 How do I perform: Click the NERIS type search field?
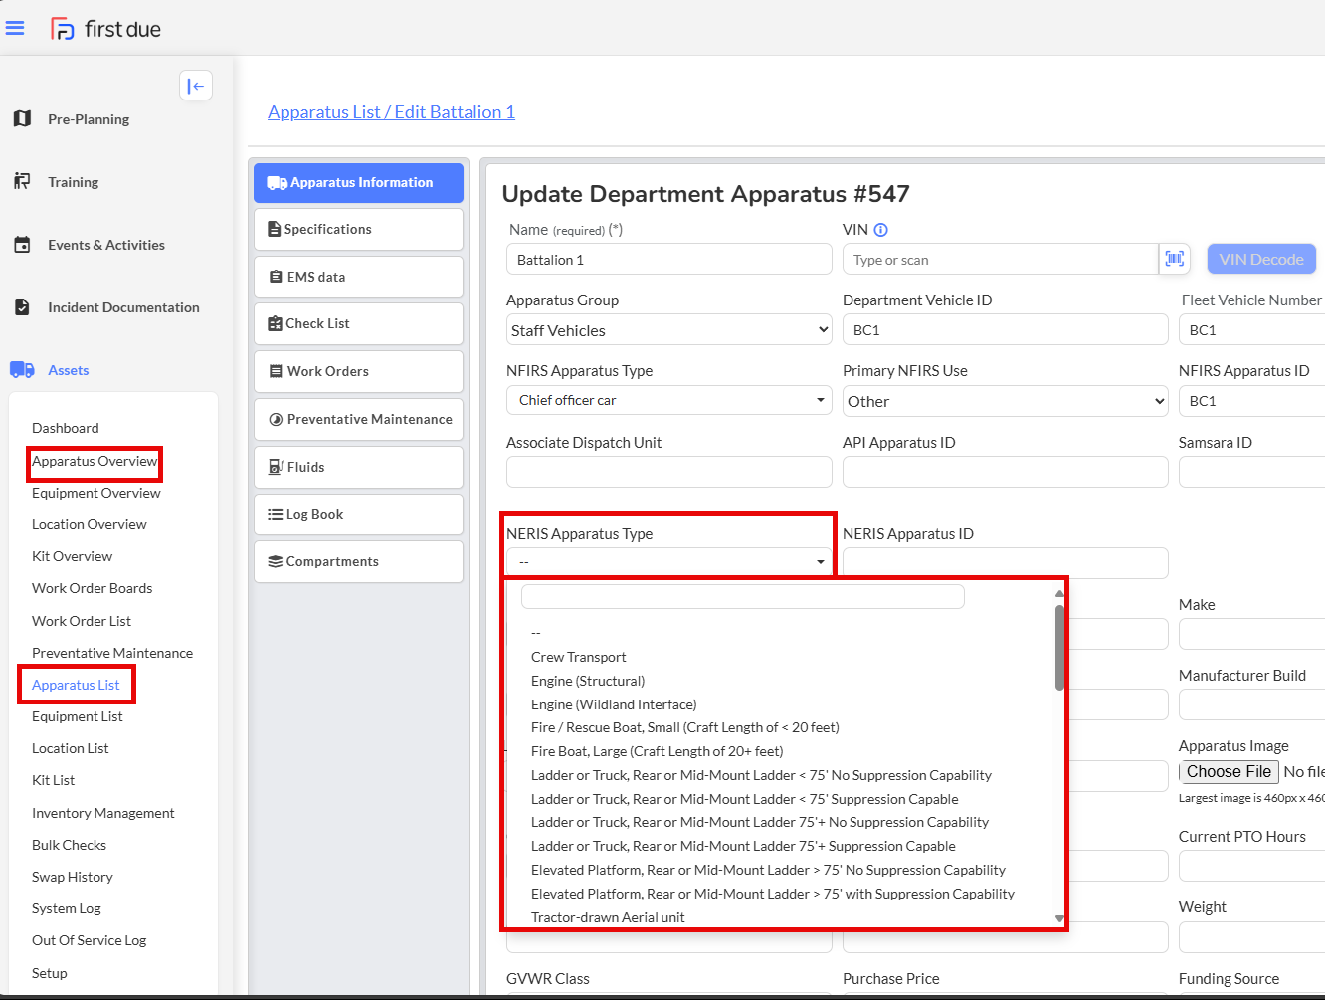742,596
